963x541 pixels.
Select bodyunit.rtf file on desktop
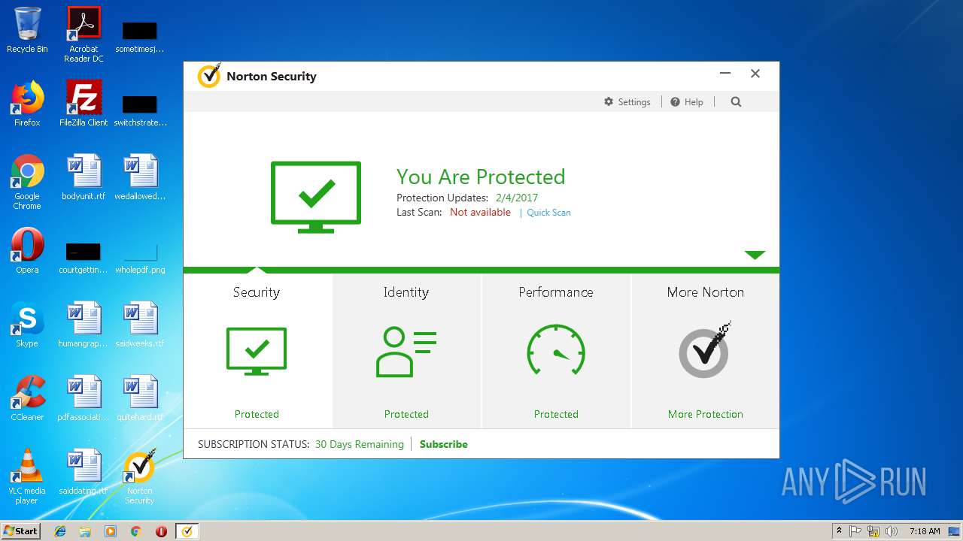pos(84,177)
